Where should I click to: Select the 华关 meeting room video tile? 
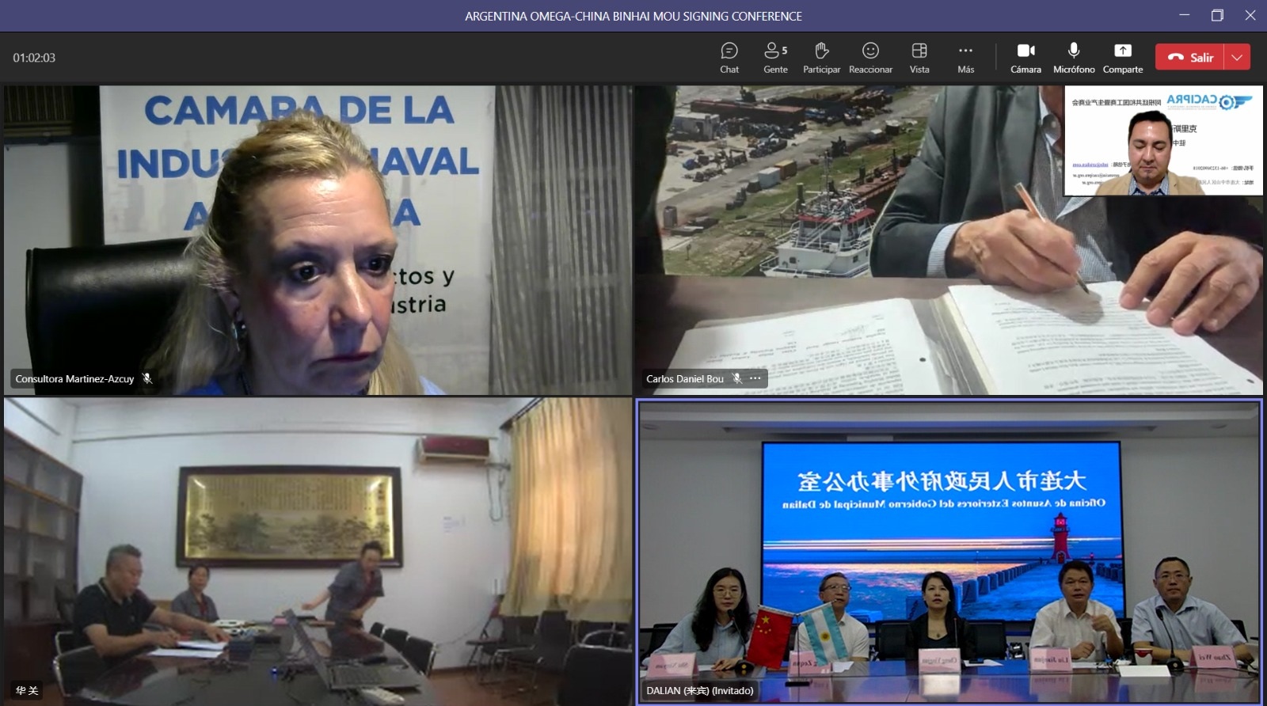point(318,551)
